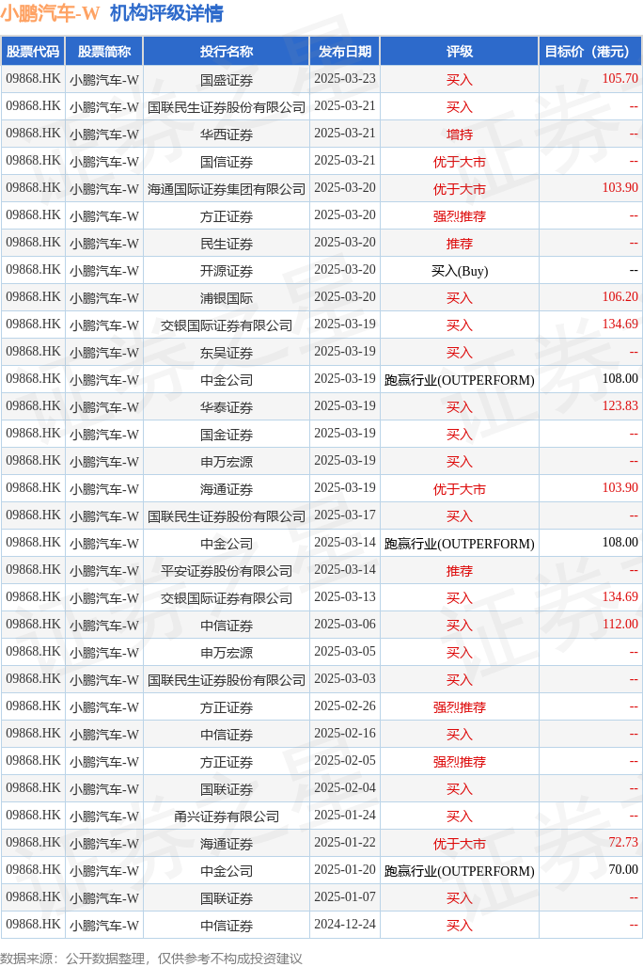Select the date 2025-03-05

[345, 651]
